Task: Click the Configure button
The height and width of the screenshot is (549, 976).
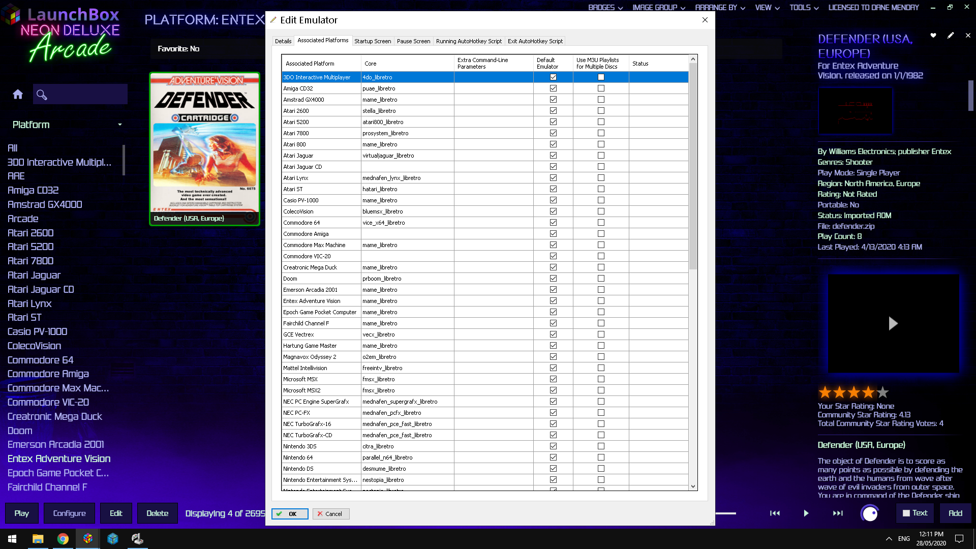Action: tap(69, 513)
